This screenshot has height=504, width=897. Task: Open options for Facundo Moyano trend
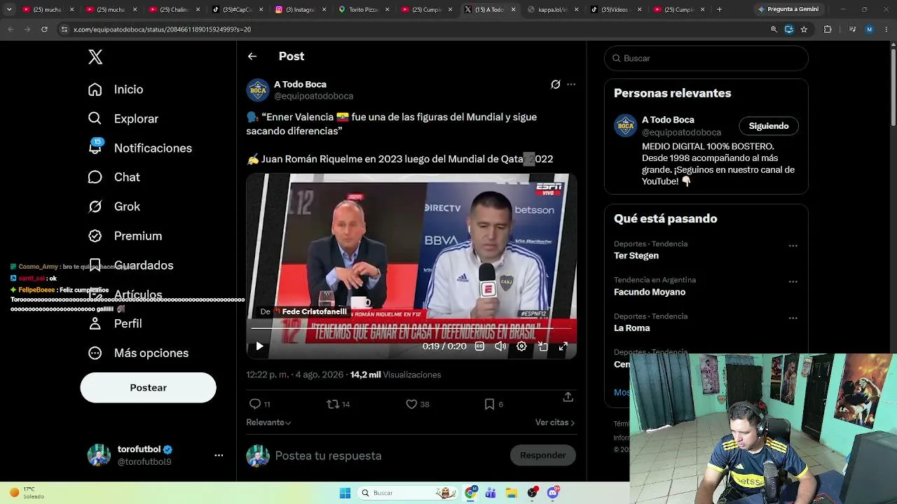coord(793,281)
